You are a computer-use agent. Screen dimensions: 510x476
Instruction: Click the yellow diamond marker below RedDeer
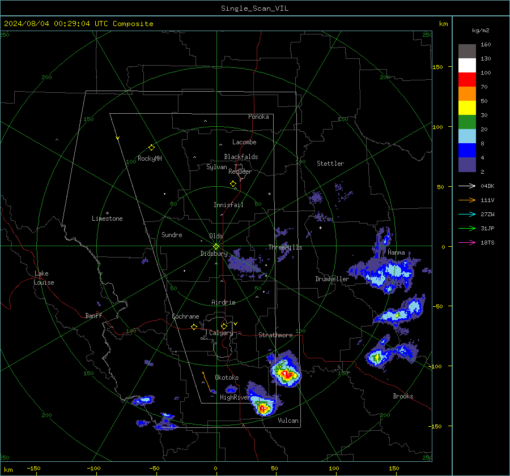coord(233,184)
